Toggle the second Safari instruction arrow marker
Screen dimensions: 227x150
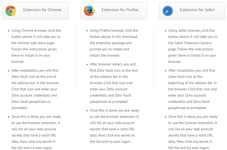(165, 70)
